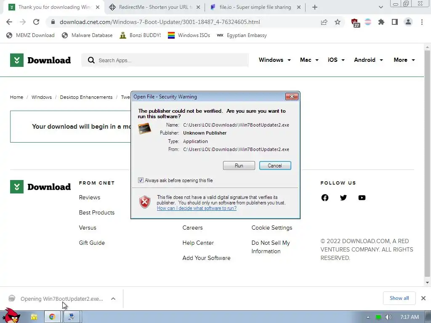Open How can I decide what software link
Viewport: 431px width, 323px height.
197,208
